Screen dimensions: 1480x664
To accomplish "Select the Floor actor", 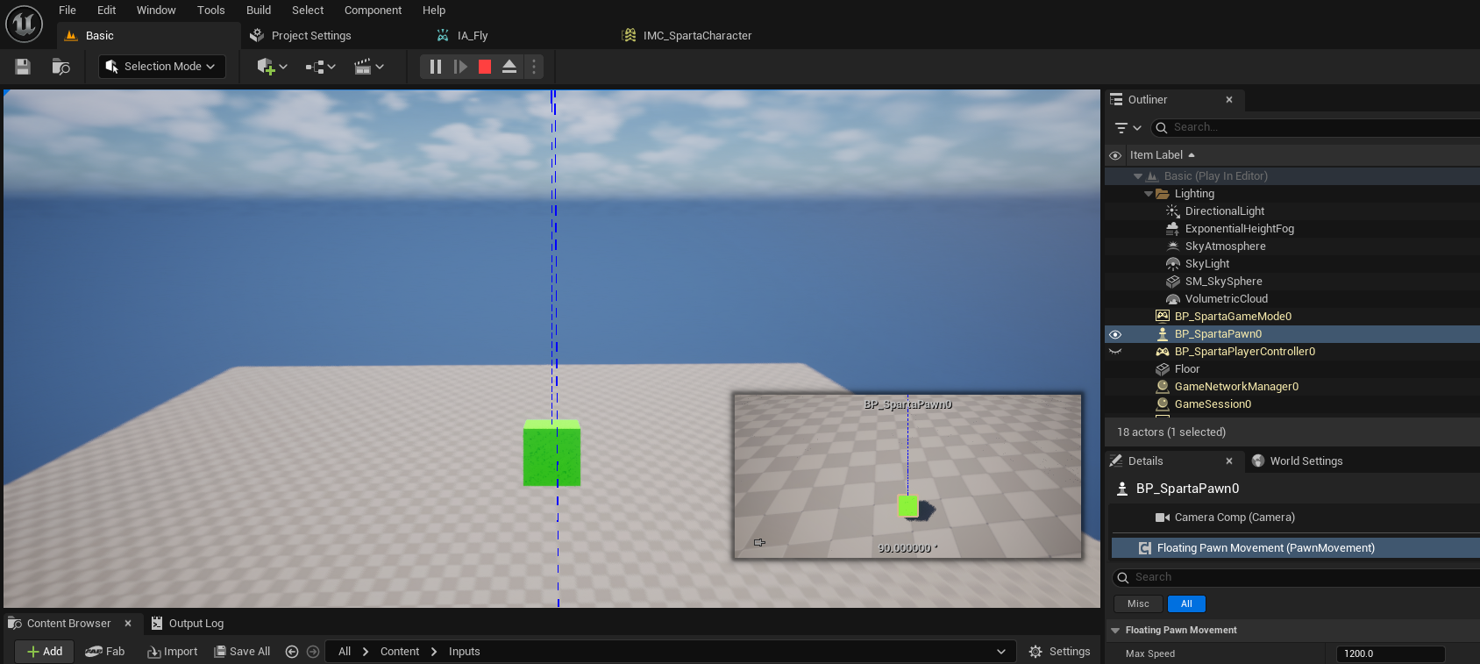I will coord(1186,369).
